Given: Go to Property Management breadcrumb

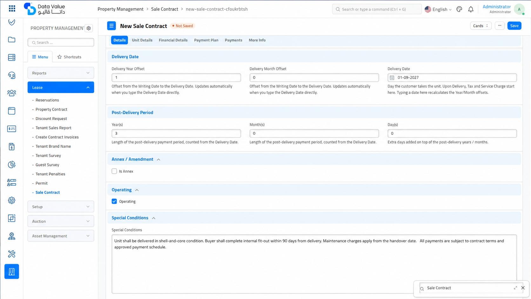Looking at the screenshot, I should point(120,9).
